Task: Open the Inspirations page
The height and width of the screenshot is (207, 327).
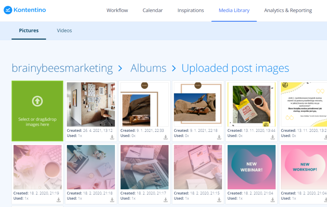Action: coord(191,11)
